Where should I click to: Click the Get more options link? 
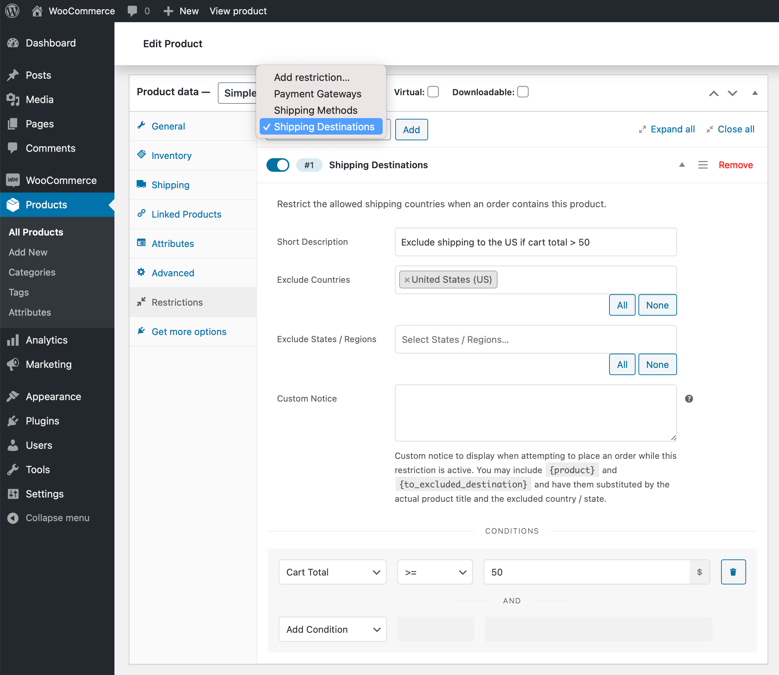pyautogui.click(x=193, y=332)
